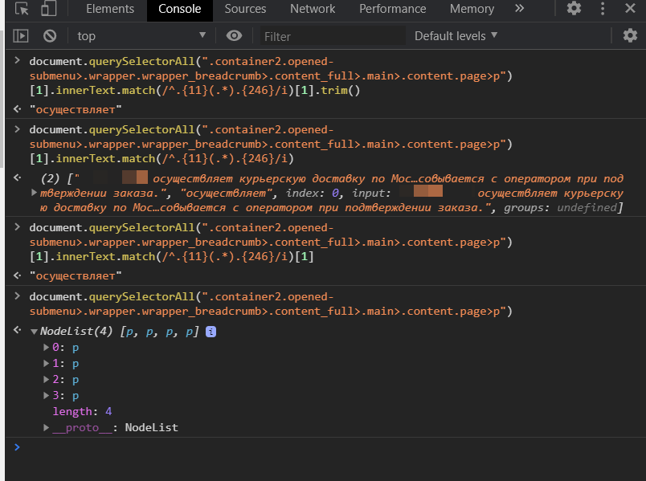Switch to the Network tab
This screenshot has height=481, width=646.
(x=313, y=9)
